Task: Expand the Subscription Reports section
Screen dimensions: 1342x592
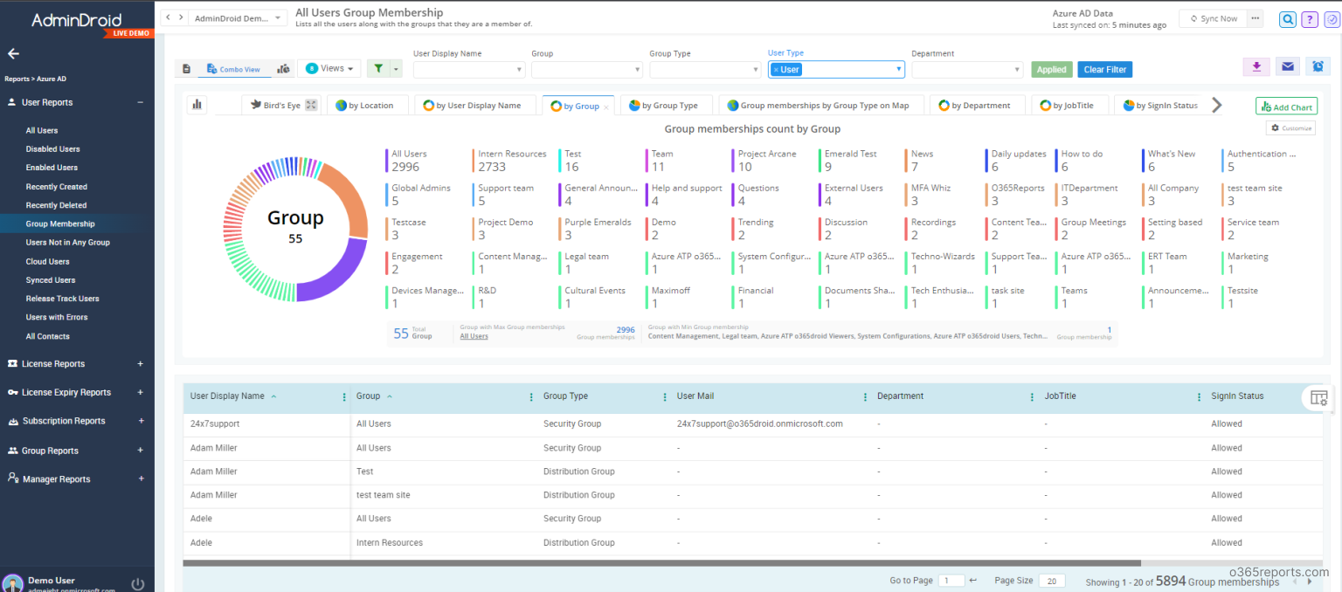Action: point(141,421)
